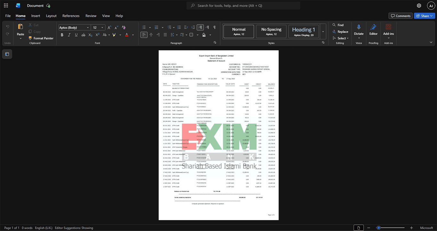Justify the paragraph text

[x=165, y=35]
